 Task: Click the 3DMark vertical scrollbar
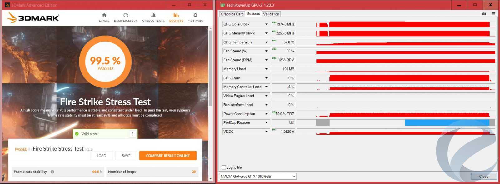pyautogui.click(x=211, y=69)
